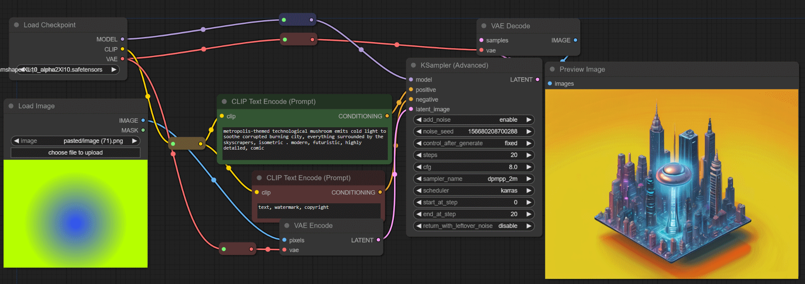Click the Preview Image images input socket
This screenshot has width=805, height=284.
point(550,84)
